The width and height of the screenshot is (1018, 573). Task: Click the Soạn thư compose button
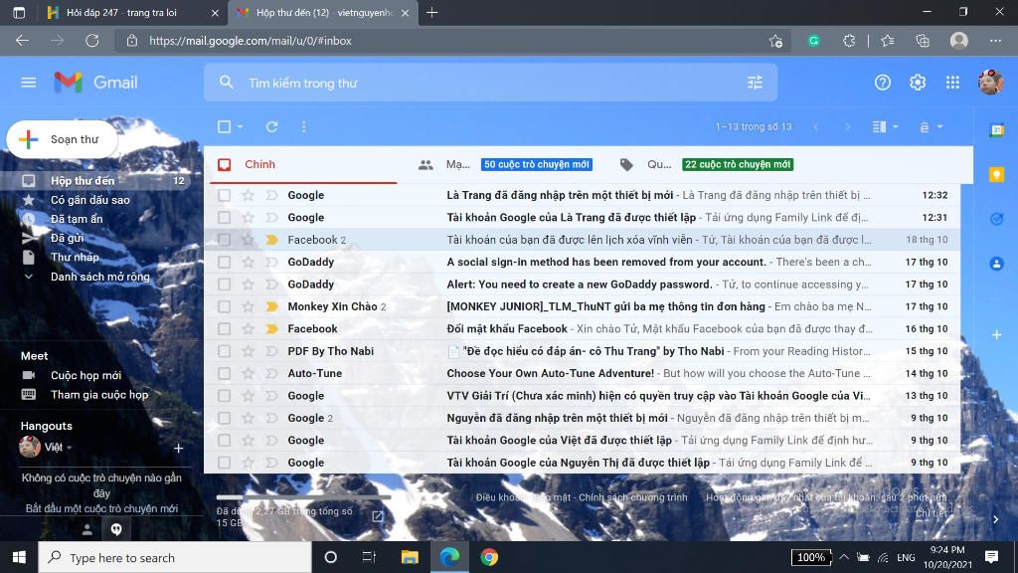point(63,139)
